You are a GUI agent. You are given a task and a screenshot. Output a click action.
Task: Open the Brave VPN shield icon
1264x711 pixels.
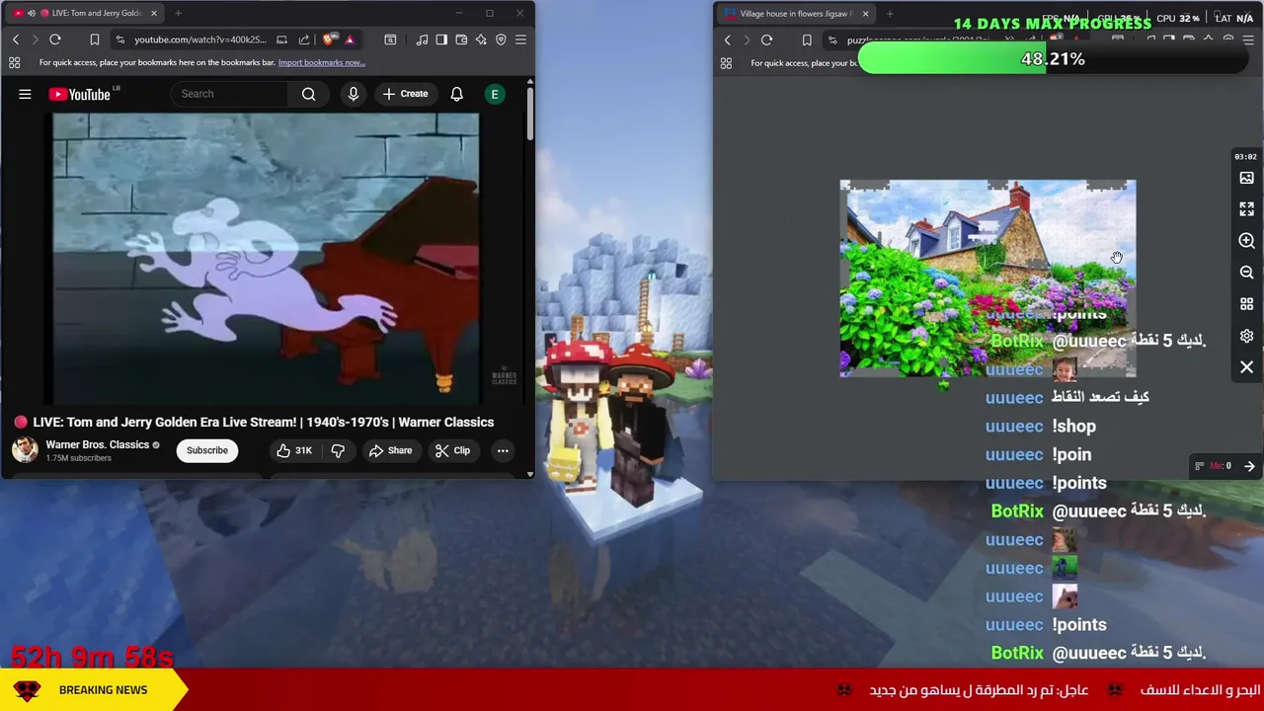coord(501,39)
